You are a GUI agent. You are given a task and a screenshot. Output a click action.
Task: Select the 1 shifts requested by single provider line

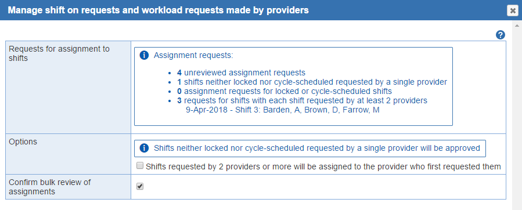click(x=312, y=82)
